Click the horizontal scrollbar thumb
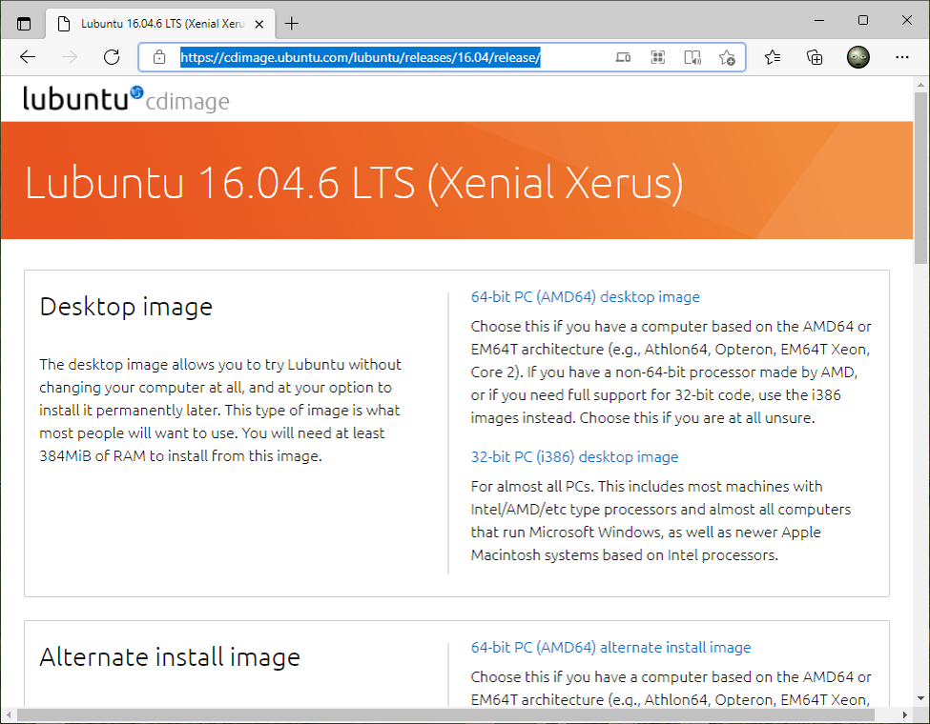The width and height of the screenshot is (930, 724). click(446, 714)
